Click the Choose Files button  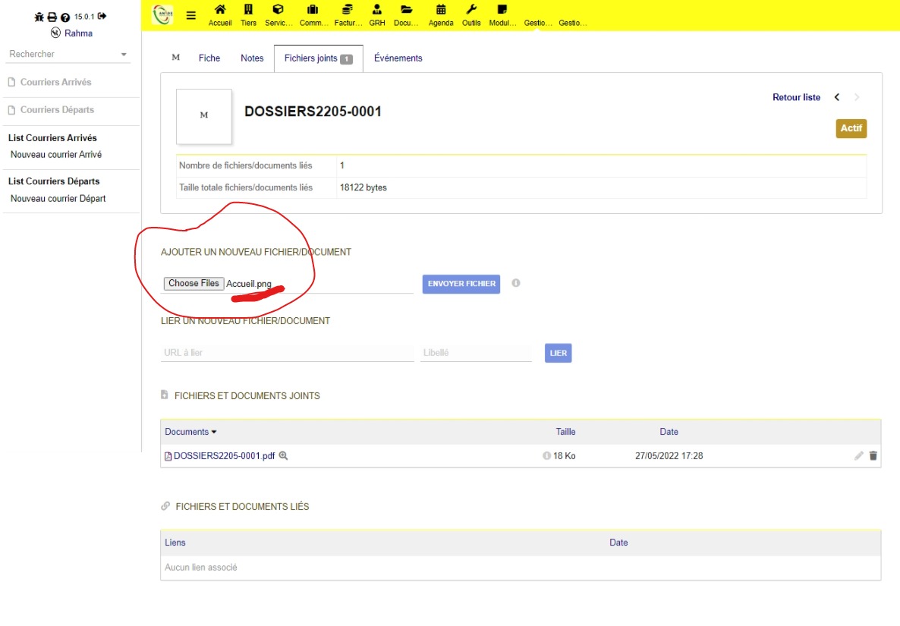click(x=194, y=284)
